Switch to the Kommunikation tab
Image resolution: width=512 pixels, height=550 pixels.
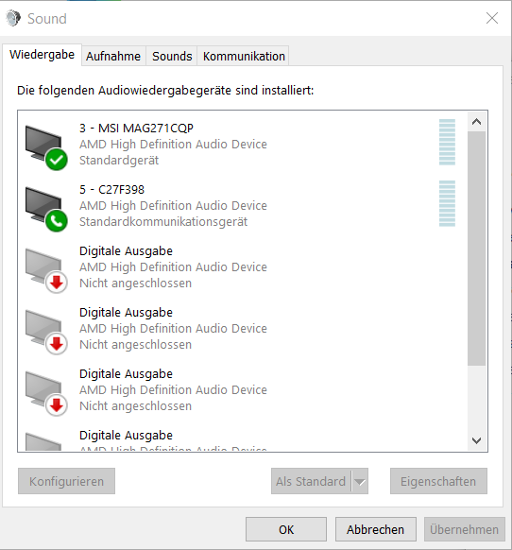click(x=244, y=56)
